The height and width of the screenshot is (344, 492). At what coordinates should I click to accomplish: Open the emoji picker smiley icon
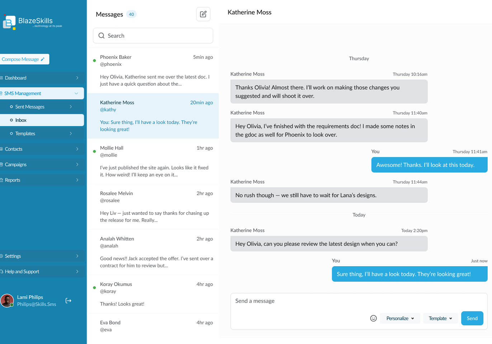pos(373,318)
